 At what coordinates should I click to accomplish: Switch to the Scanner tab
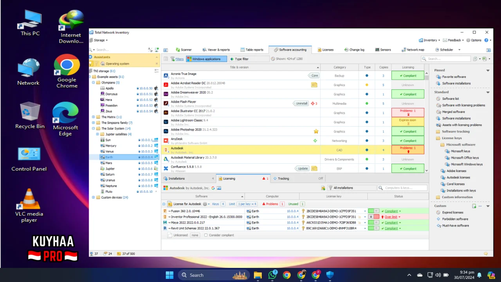coord(184,50)
